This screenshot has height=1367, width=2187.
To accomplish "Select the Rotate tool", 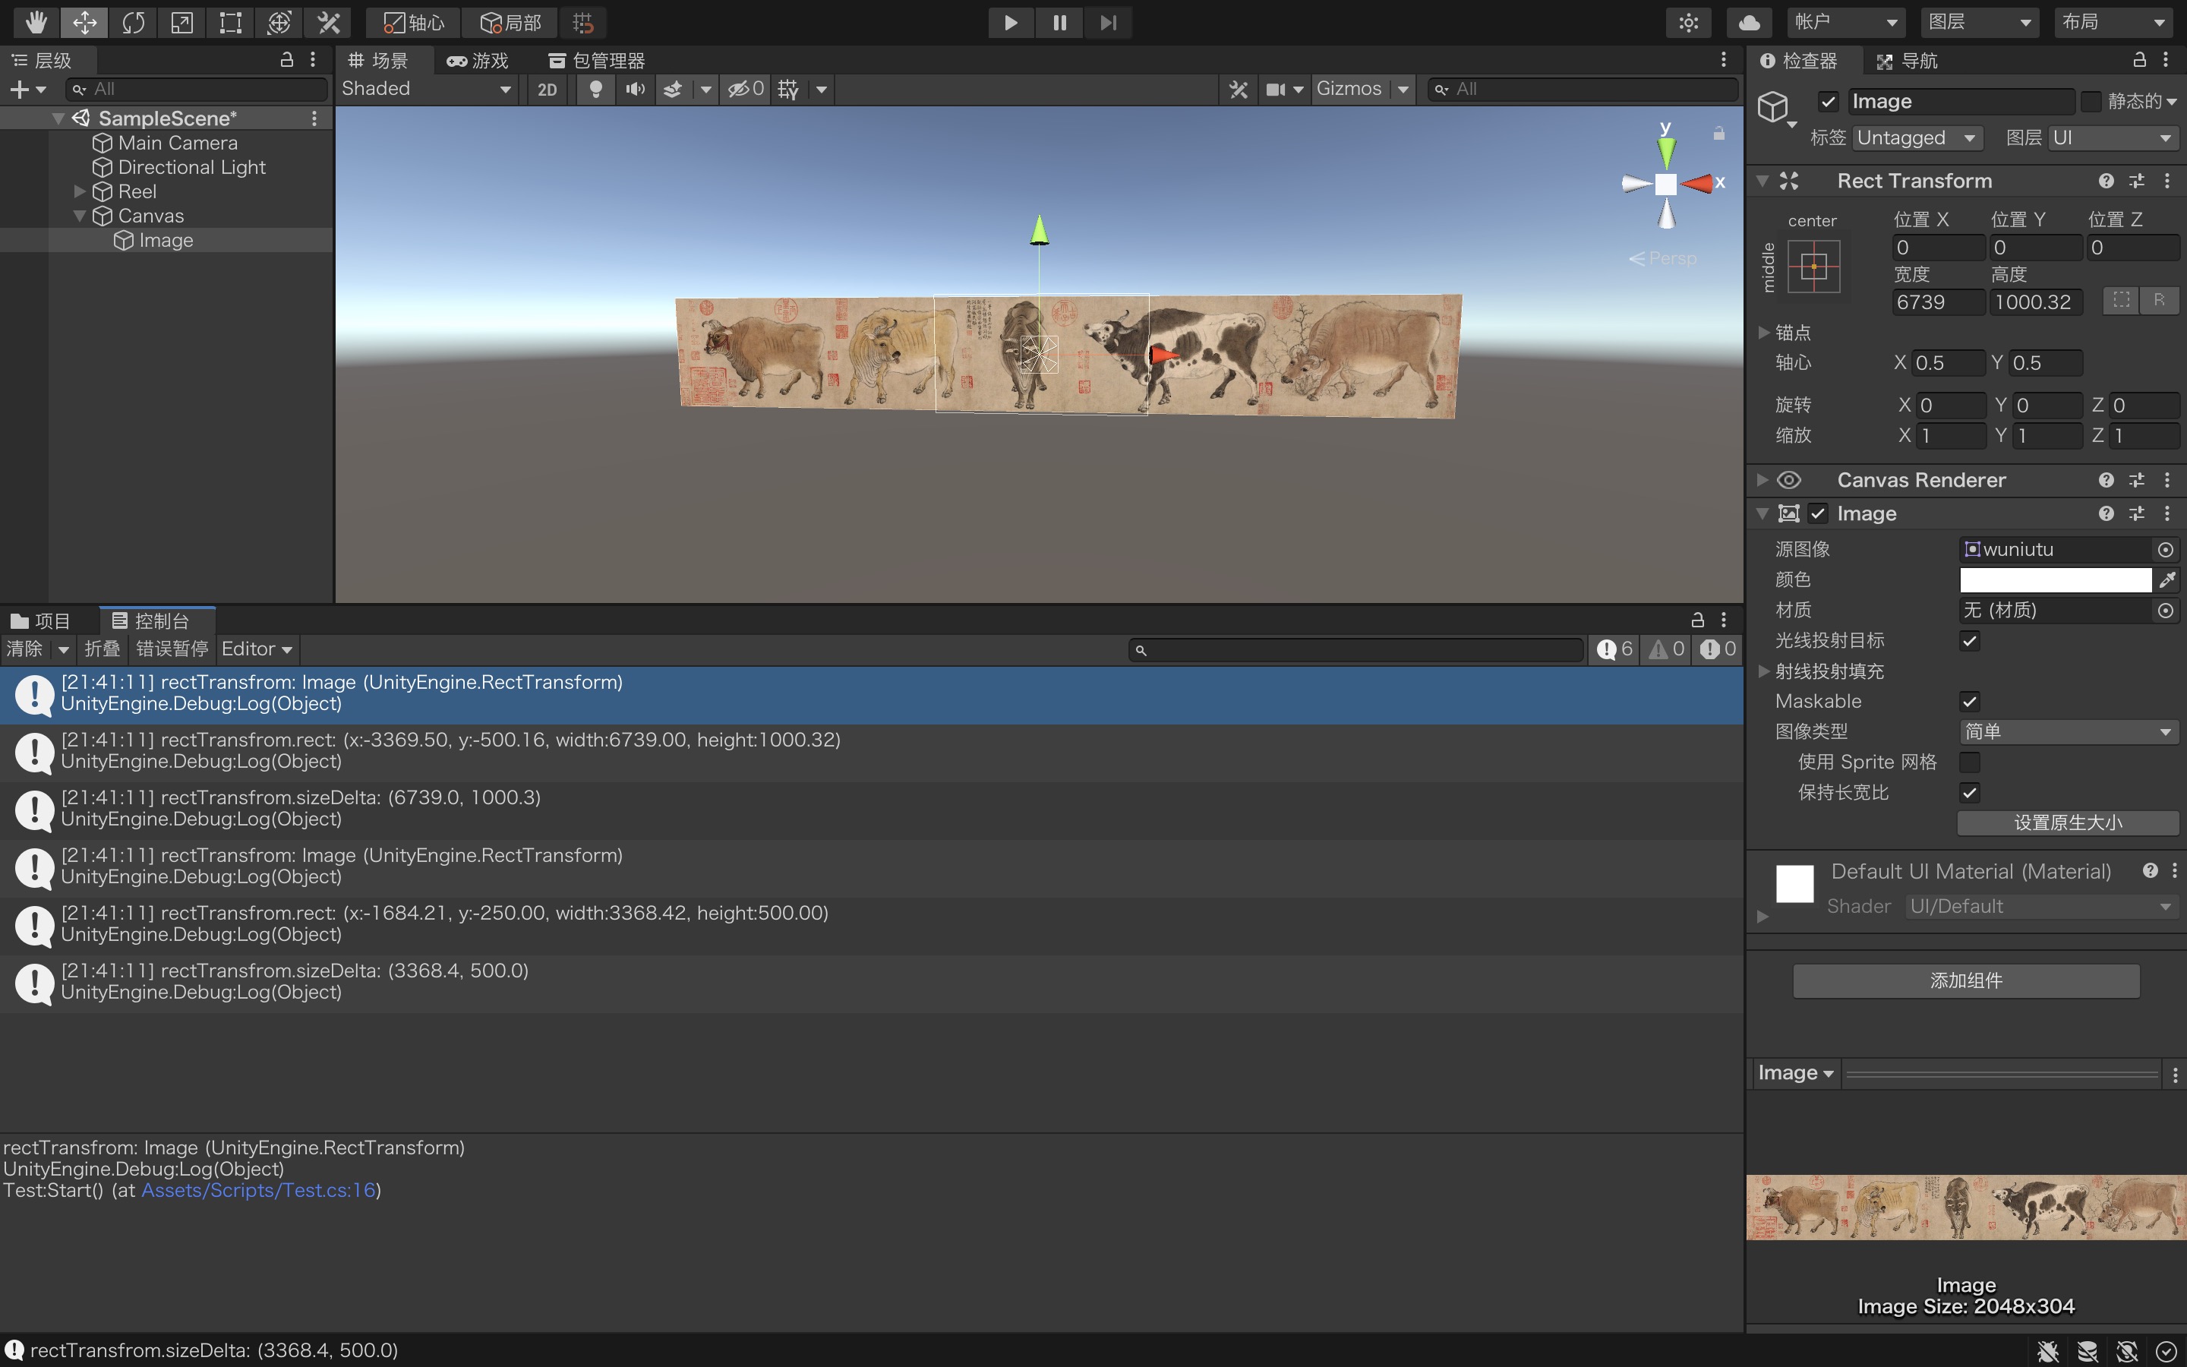I will (133, 23).
